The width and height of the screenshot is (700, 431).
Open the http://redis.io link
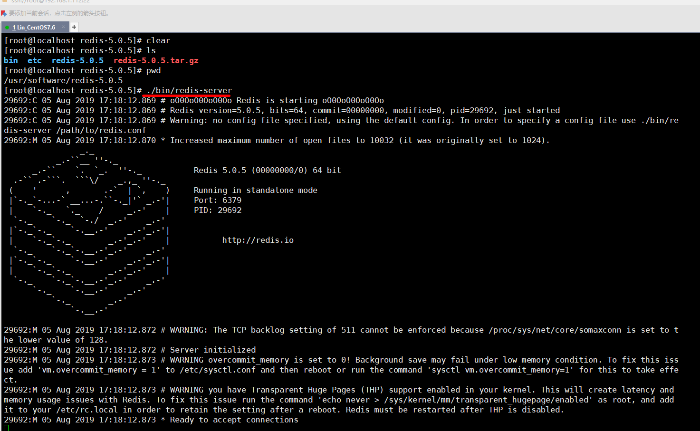click(x=258, y=240)
